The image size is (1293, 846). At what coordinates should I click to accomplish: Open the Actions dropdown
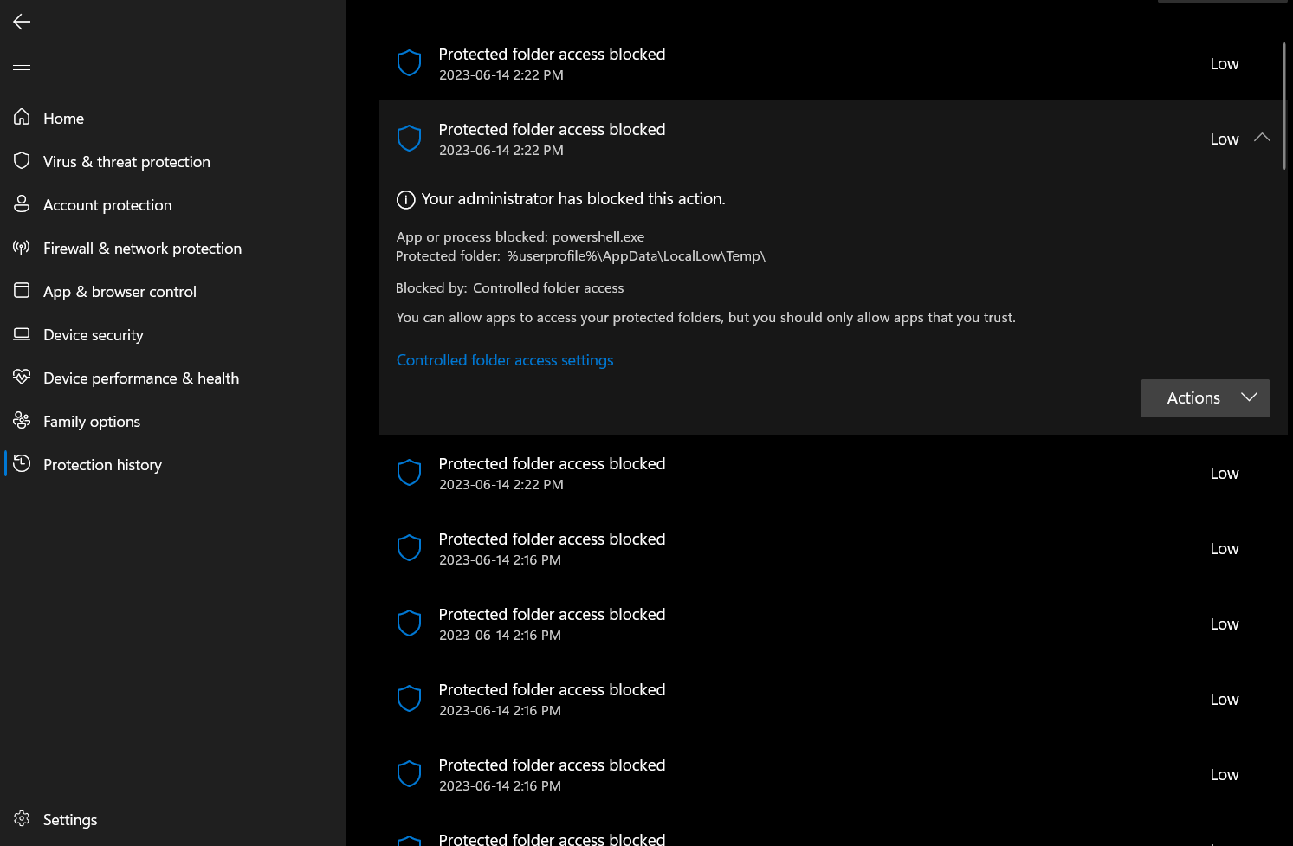(1205, 398)
